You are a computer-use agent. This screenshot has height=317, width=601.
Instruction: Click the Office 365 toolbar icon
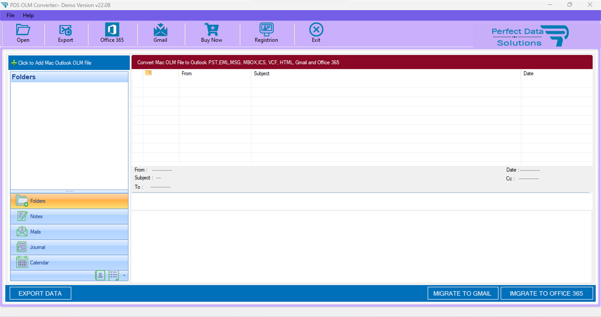pos(112,33)
